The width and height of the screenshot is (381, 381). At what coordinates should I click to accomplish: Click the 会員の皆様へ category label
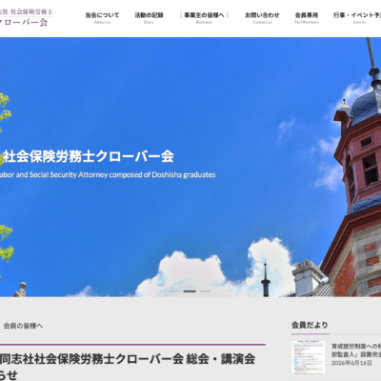23,326
